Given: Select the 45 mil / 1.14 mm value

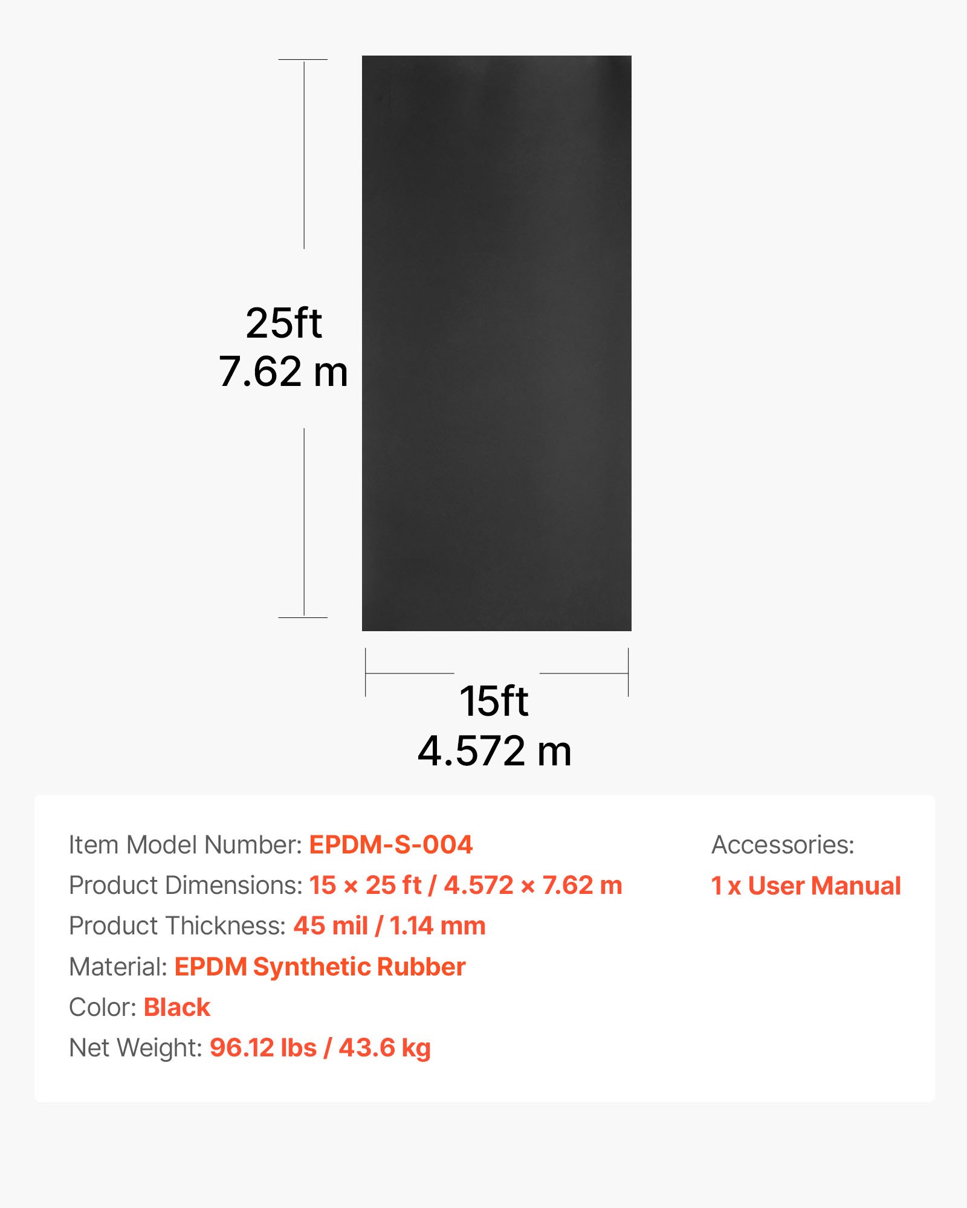Looking at the screenshot, I should click(389, 926).
